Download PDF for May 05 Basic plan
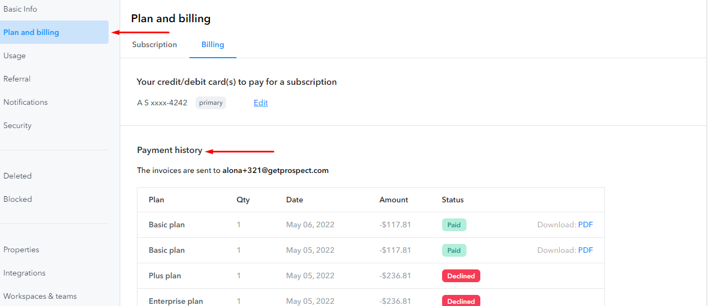This screenshot has height=306, width=708. pyautogui.click(x=586, y=250)
